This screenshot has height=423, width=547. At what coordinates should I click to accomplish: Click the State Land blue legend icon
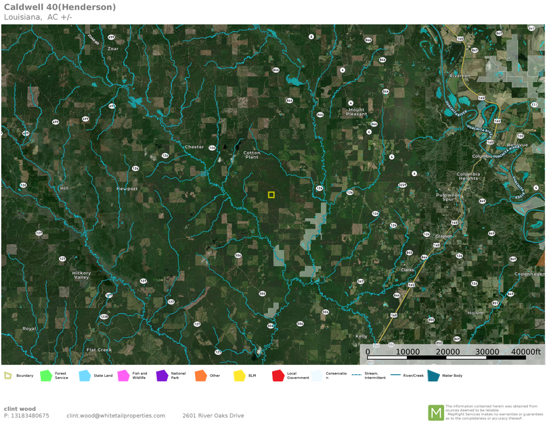85,376
